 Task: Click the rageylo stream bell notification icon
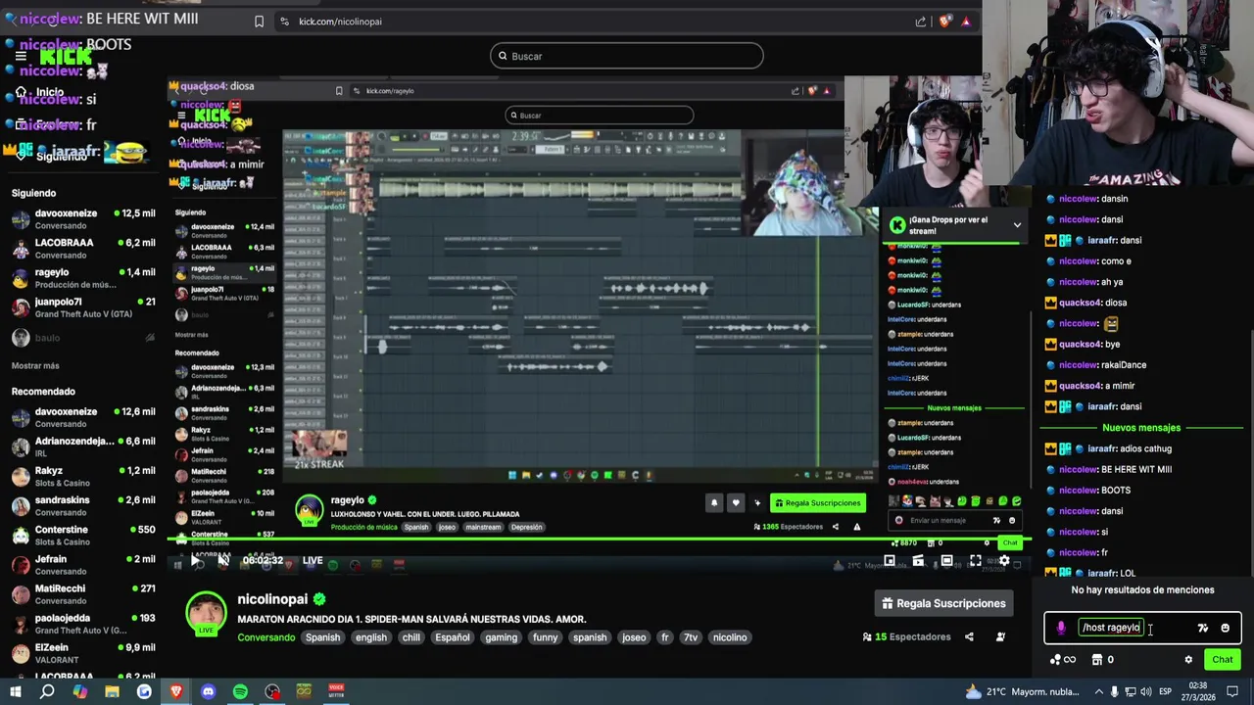coord(714,503)
